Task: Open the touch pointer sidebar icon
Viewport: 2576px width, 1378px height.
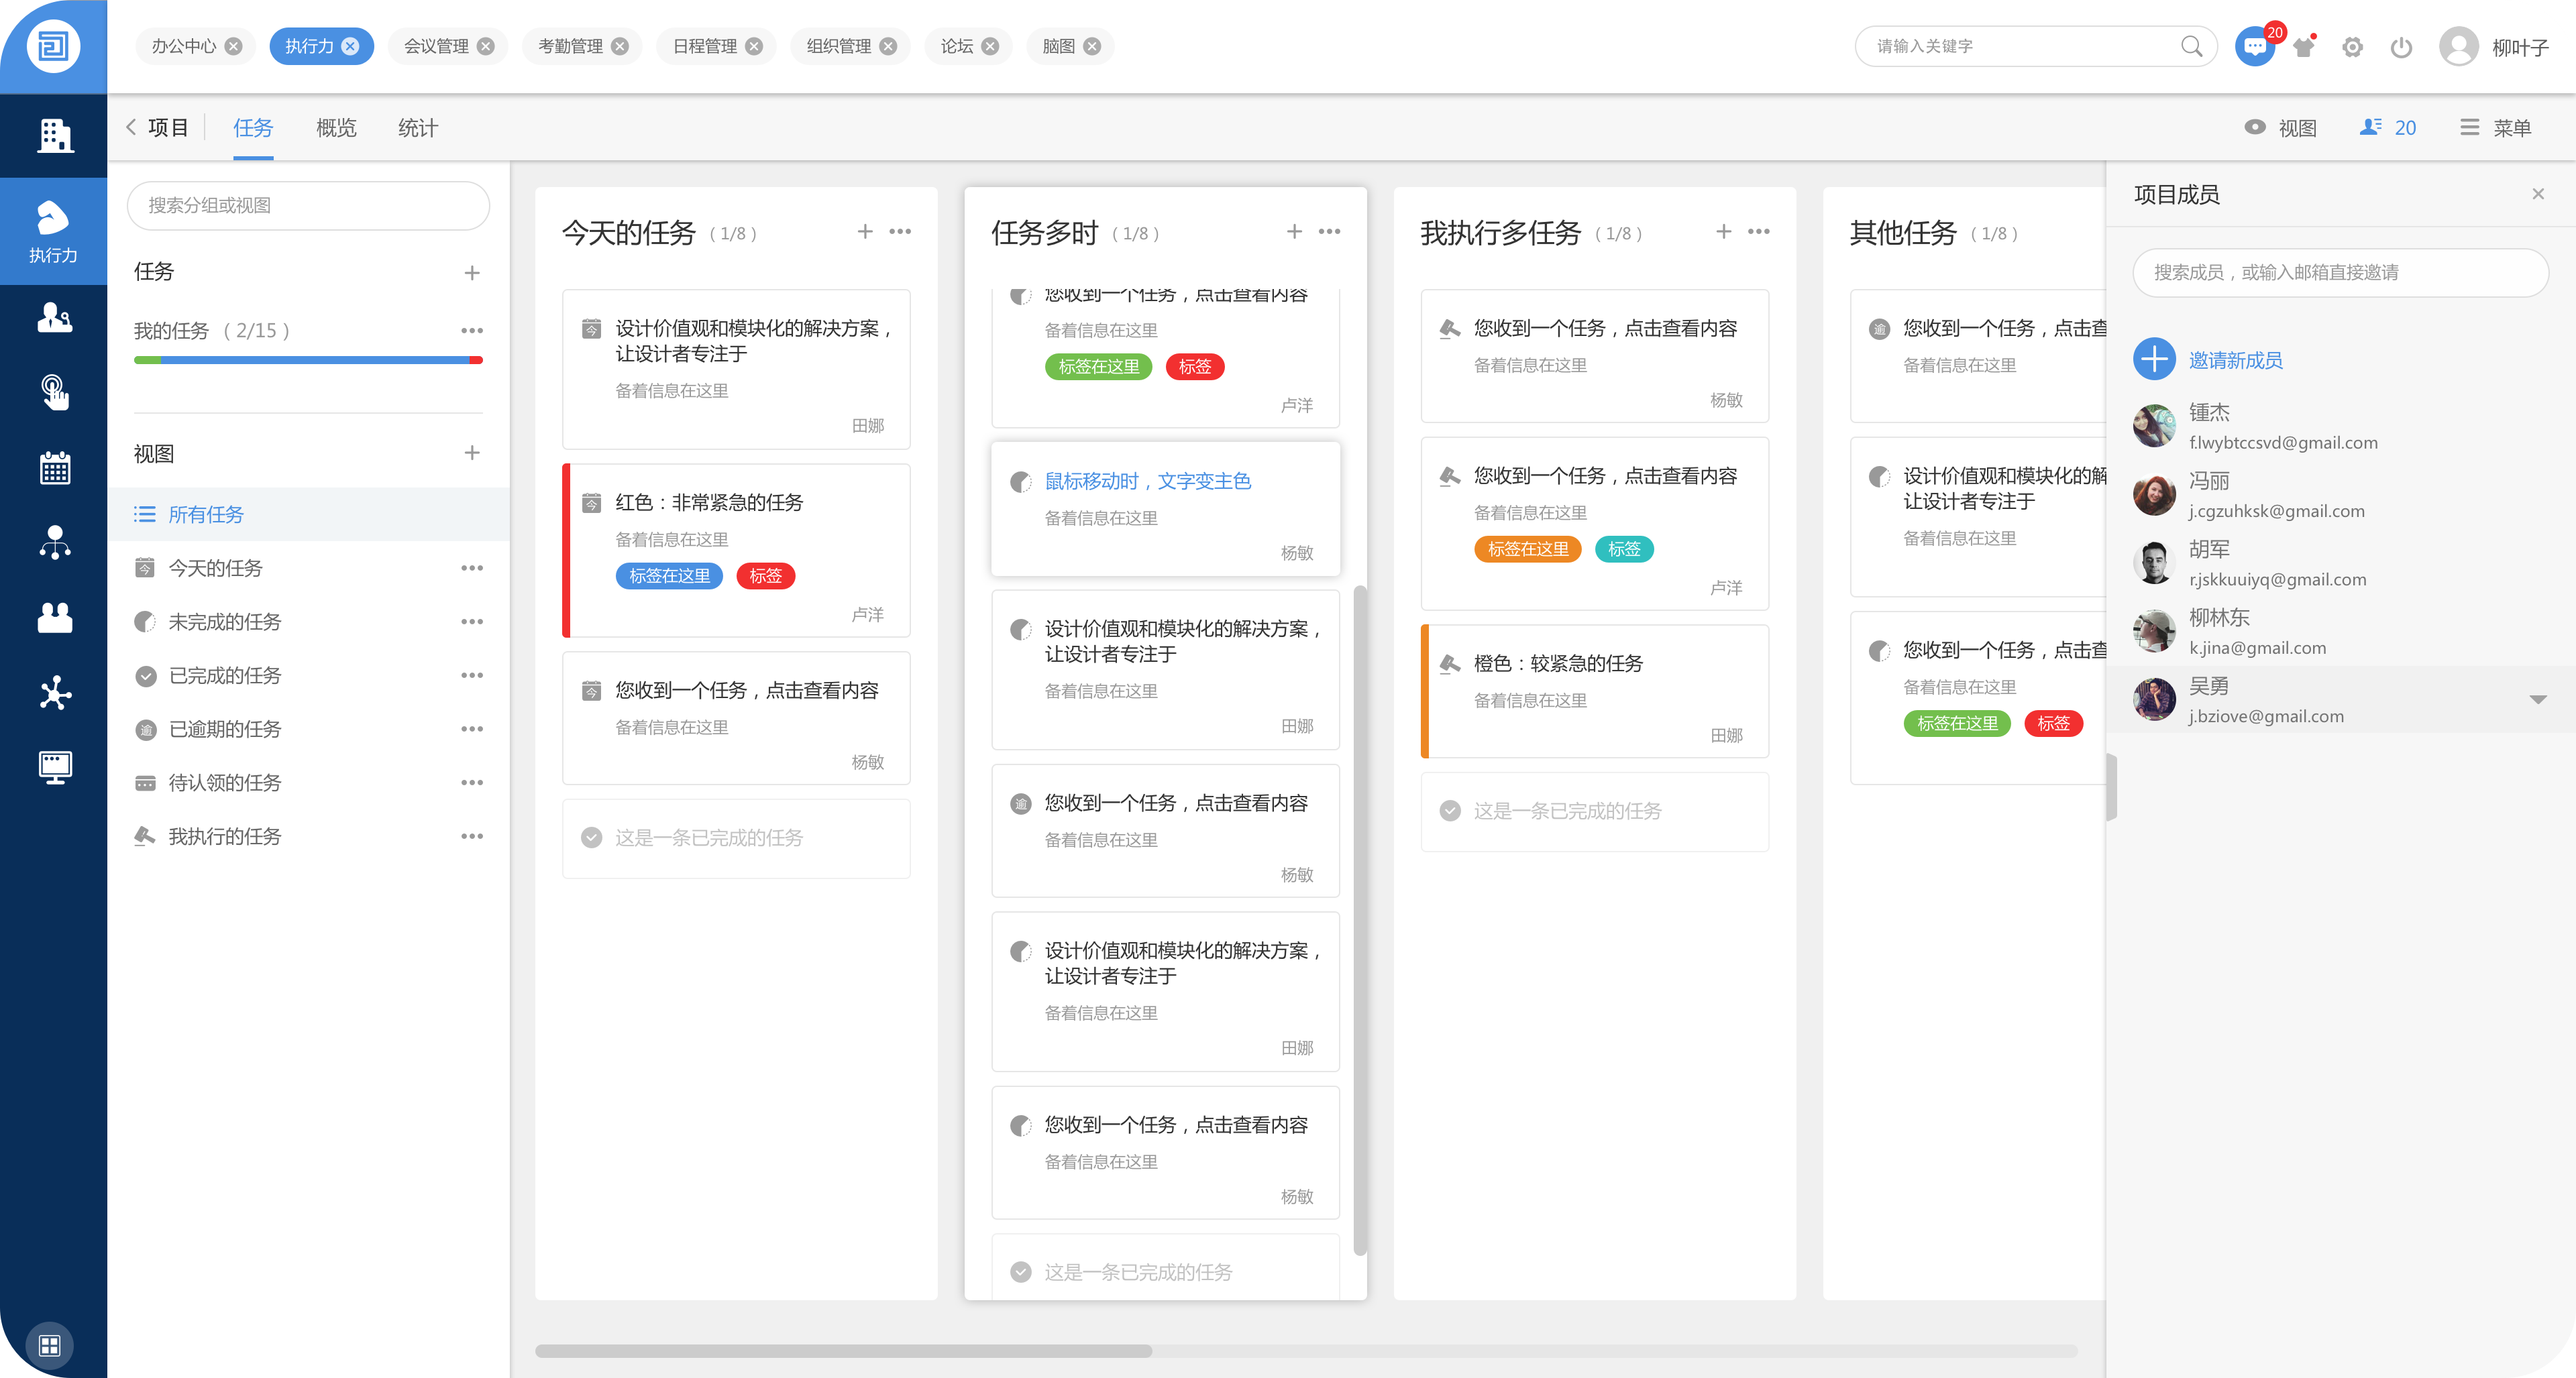Action: tap(55, 392)
